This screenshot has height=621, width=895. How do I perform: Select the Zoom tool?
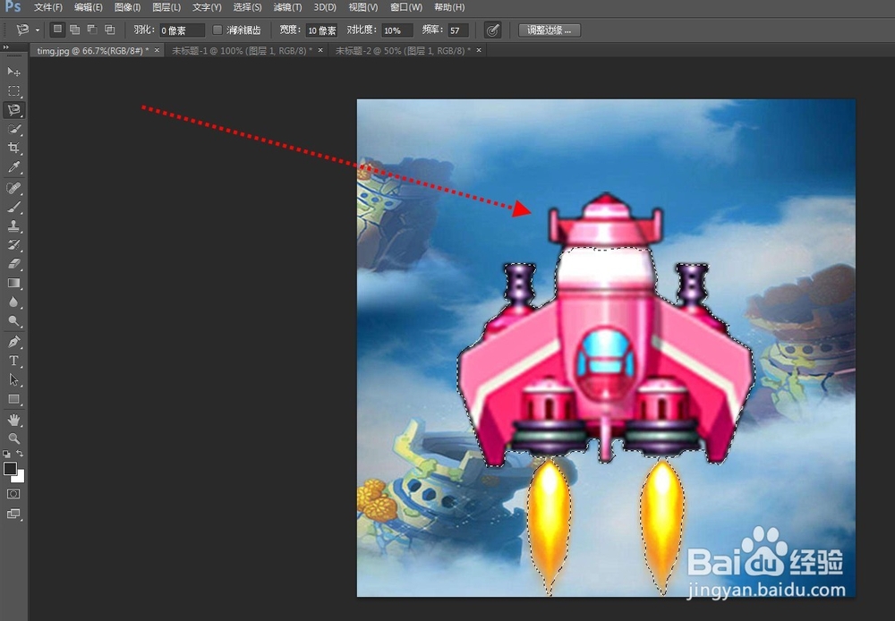(13, 438)
